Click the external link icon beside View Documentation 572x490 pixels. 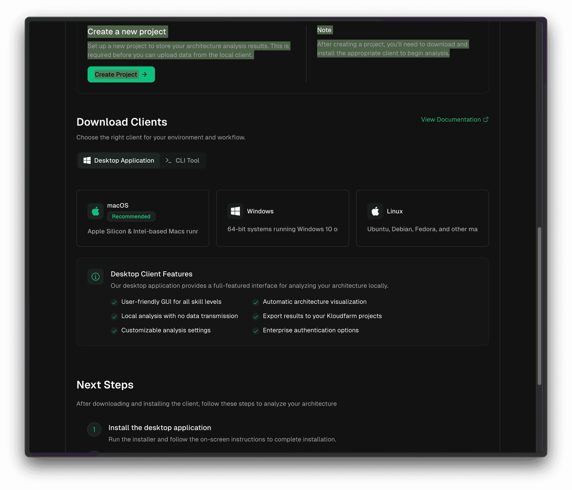tap(486, 119)
